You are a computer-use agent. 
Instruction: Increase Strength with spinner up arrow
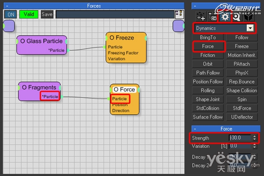click(255, 136)
